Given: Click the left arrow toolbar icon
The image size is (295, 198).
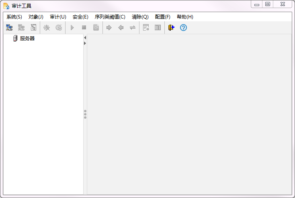Looking at the screenshot, I should (121, 28).
